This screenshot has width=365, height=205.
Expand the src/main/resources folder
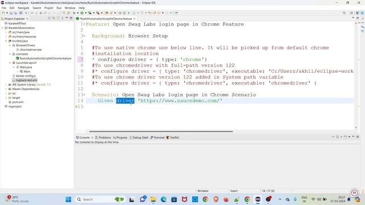6,36
